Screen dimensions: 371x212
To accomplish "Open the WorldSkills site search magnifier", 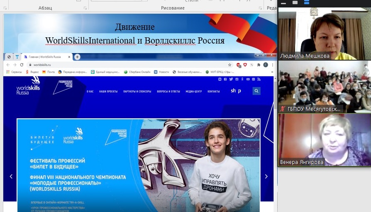I will 256,91.
